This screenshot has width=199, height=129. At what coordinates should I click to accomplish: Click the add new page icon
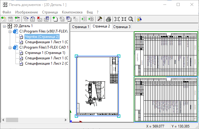tap(55, 19)
